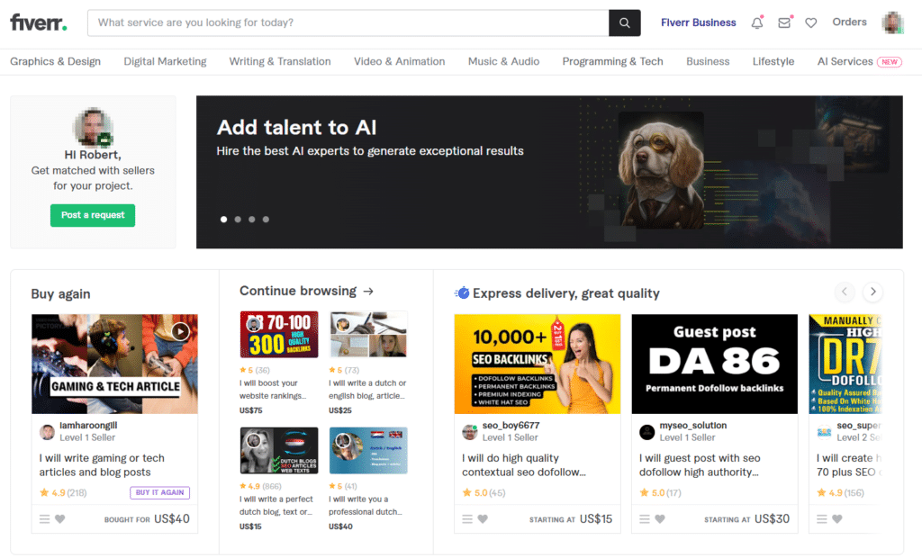
Task: Favorite the lamharoongill gaming article gig
Action: point(60,519)
